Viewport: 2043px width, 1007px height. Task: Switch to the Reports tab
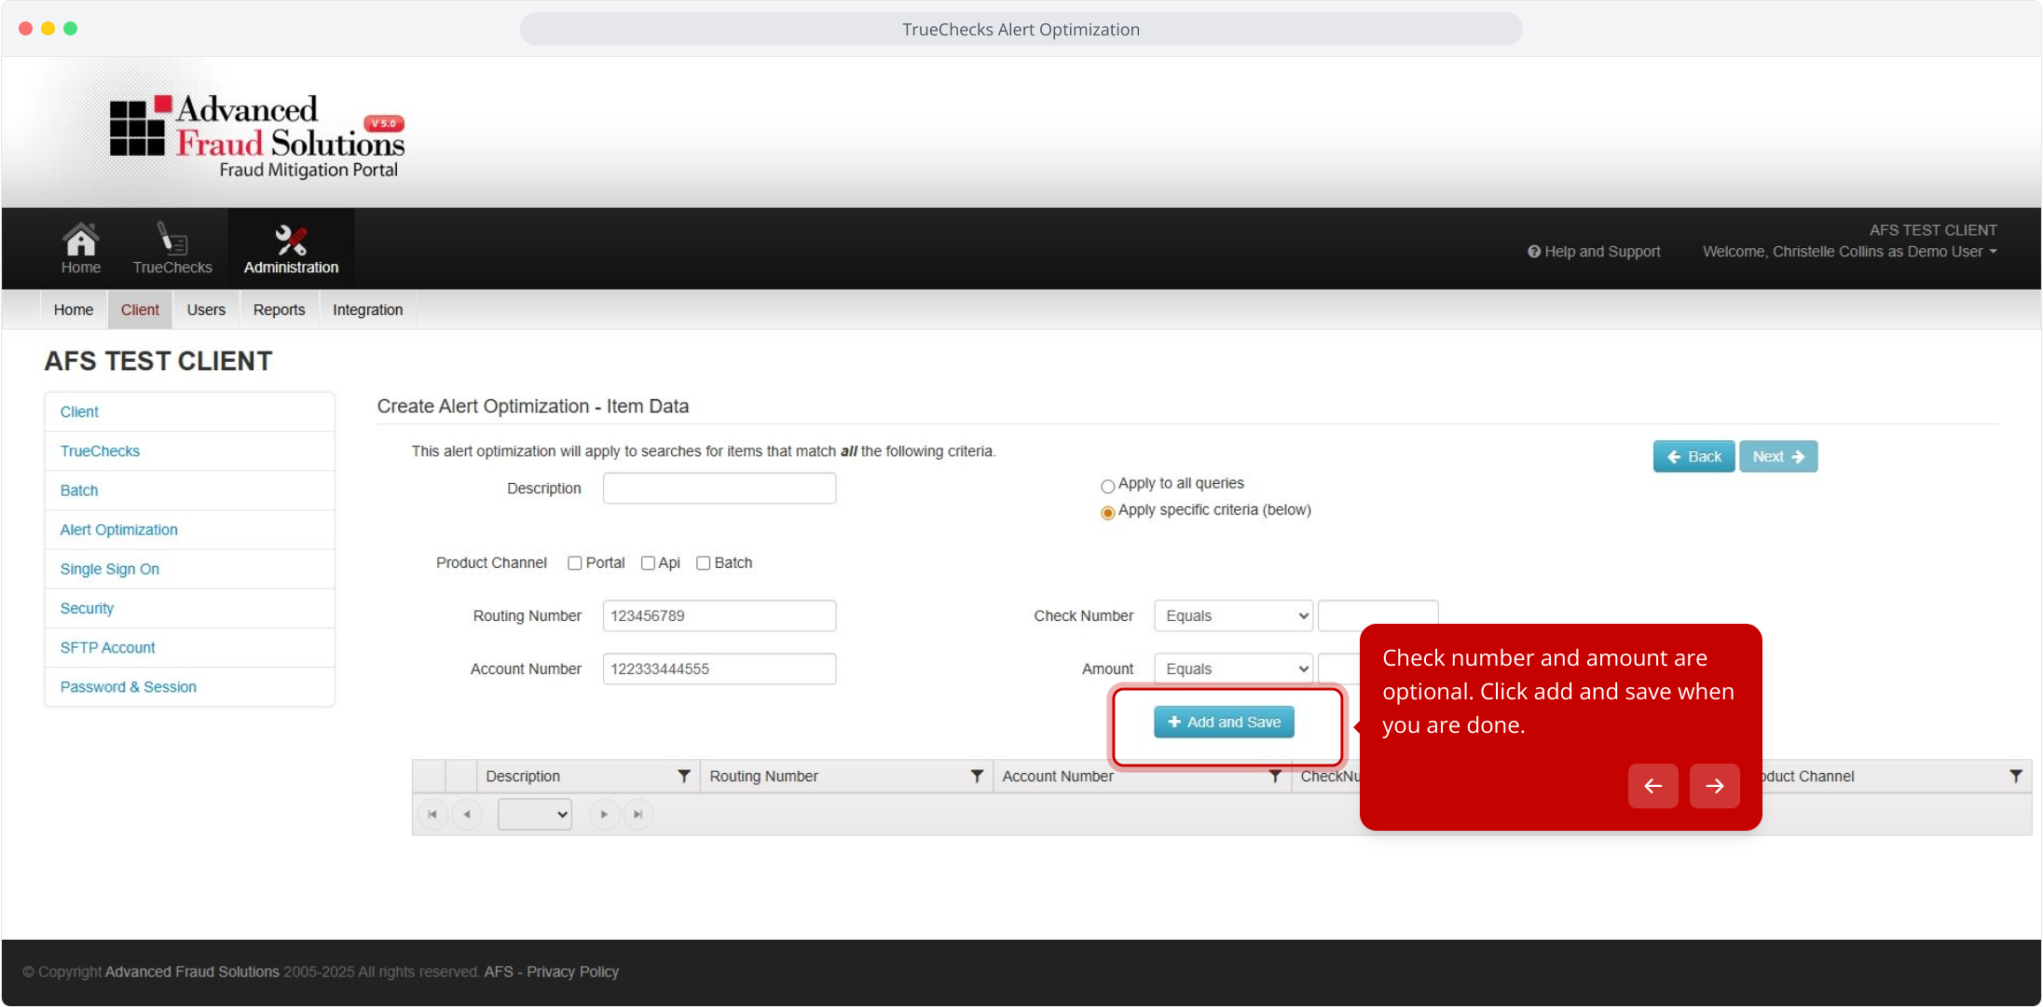tap(279, 310)
